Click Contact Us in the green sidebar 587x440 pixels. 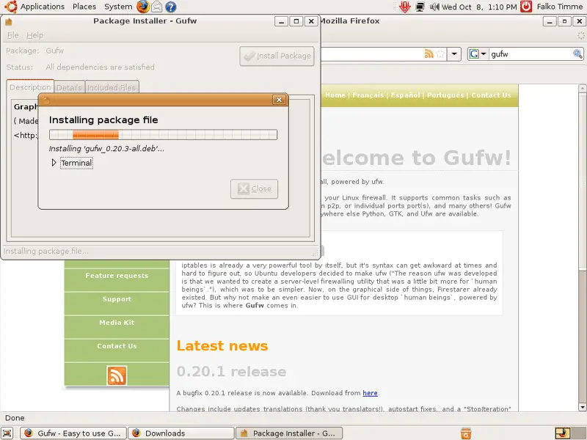coord(117,346)
